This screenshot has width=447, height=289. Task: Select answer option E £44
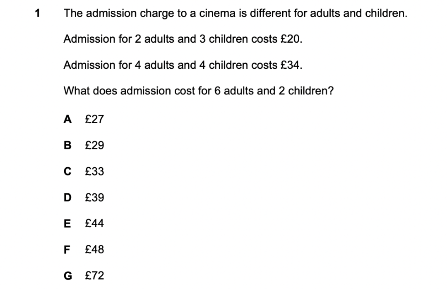84,224
